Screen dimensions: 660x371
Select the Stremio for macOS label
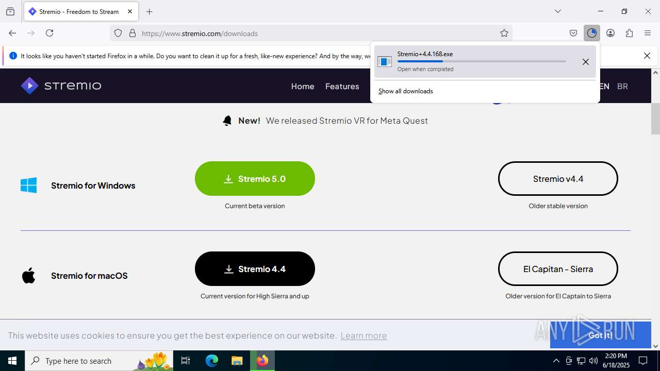[89, 276]
